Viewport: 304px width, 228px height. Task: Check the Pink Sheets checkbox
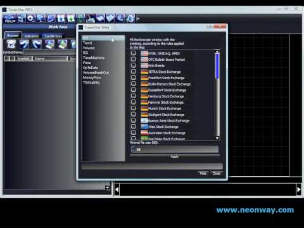tap(134, 65)
